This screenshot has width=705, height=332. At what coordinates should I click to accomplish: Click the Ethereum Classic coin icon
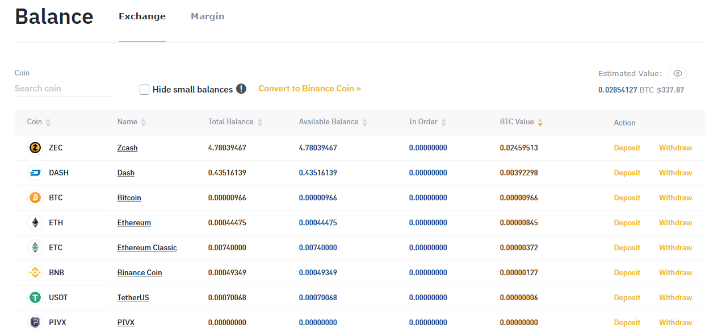click(35, 248)
